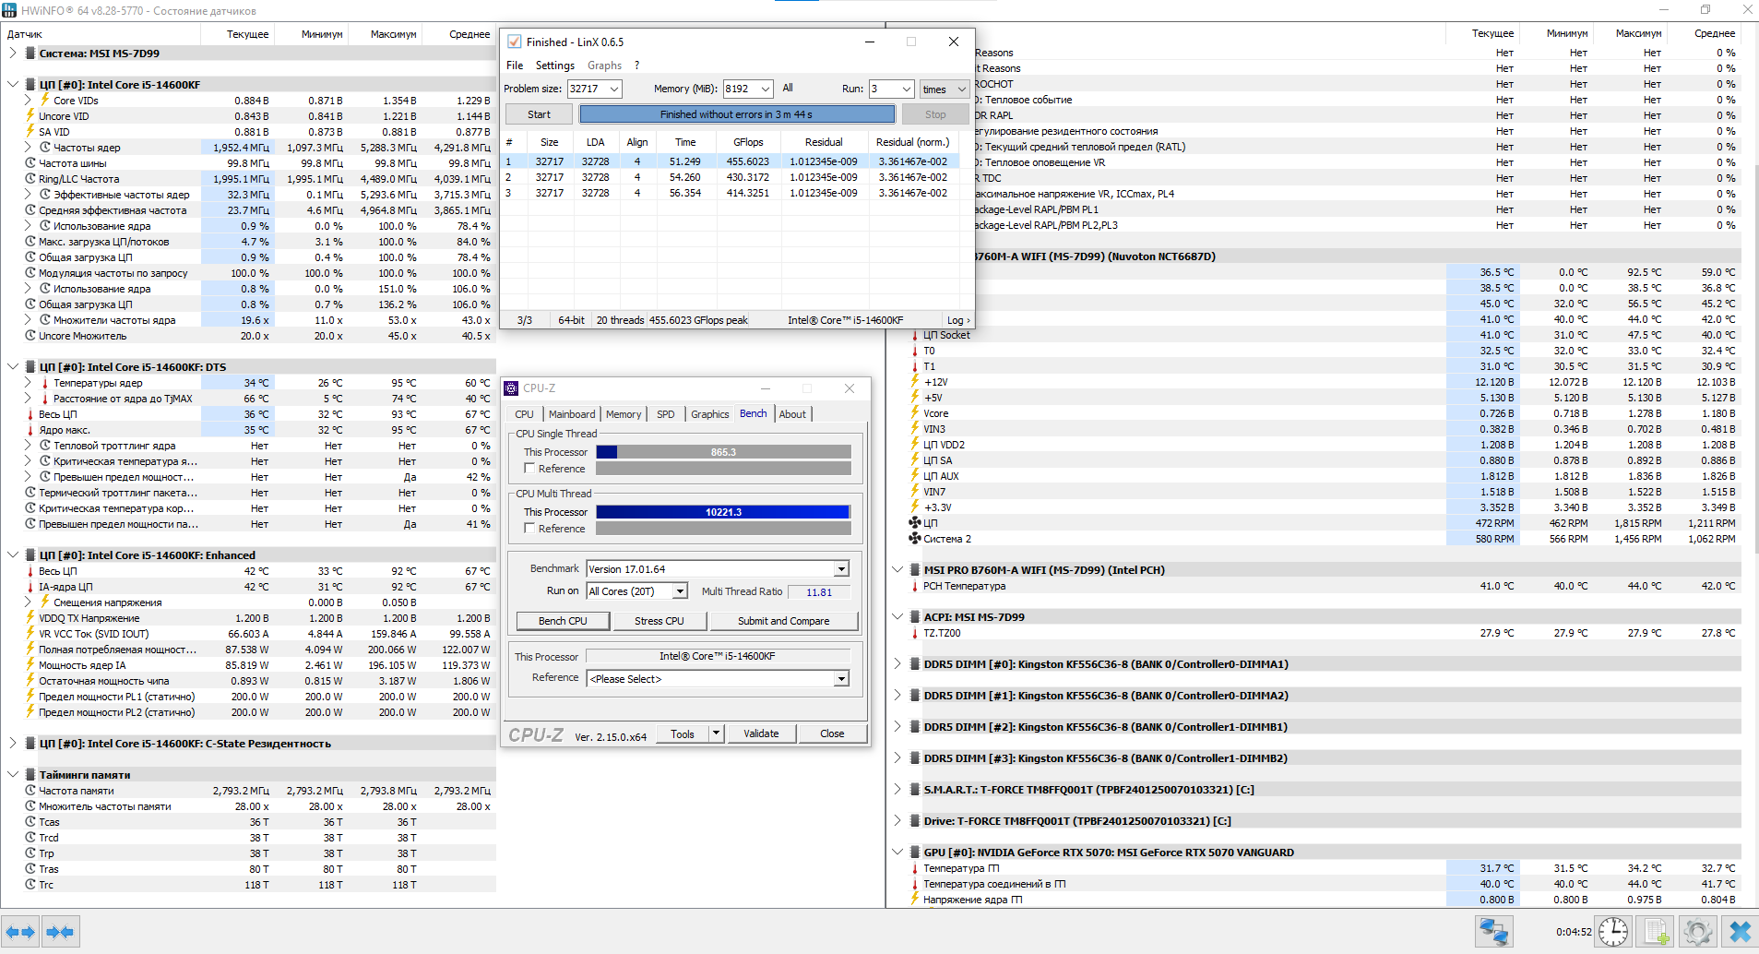
Task: Click chip icon of Система: MSI MS-7D99
Action: 30,53
